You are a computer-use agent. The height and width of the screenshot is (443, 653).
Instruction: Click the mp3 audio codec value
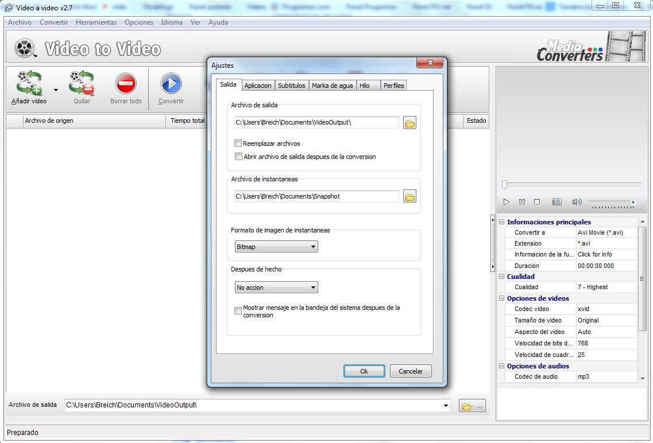[606, 376]
